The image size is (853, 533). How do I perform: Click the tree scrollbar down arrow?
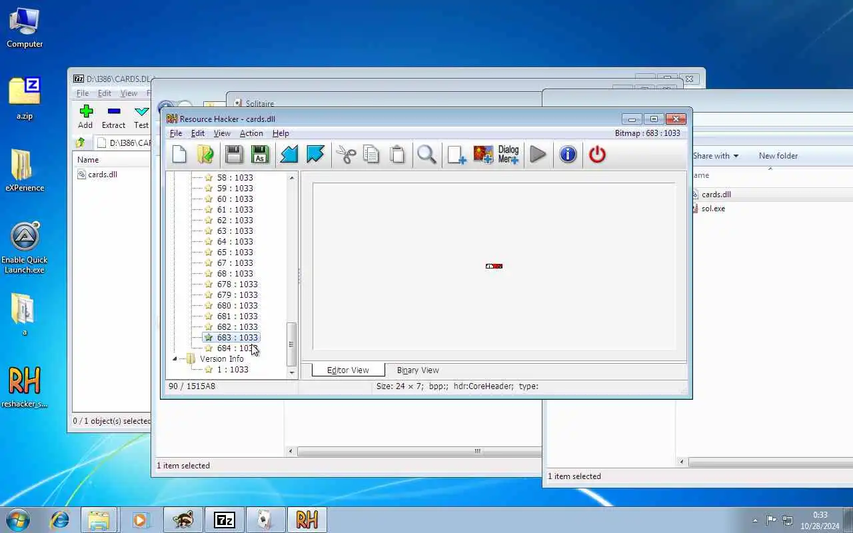click(291, 373)
